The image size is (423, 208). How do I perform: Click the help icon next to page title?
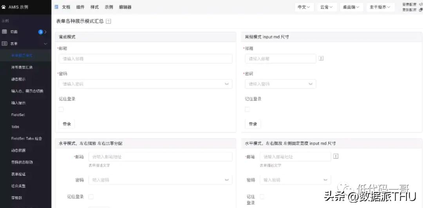click(x=108, y=22)
